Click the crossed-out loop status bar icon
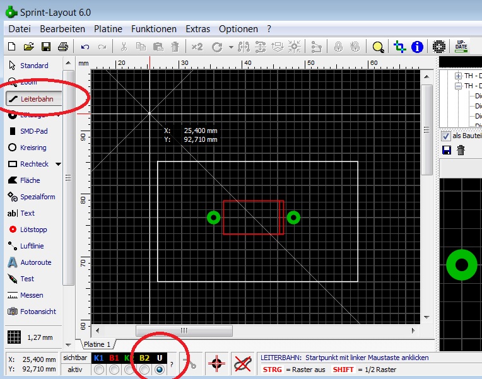 tap(242, 364)
